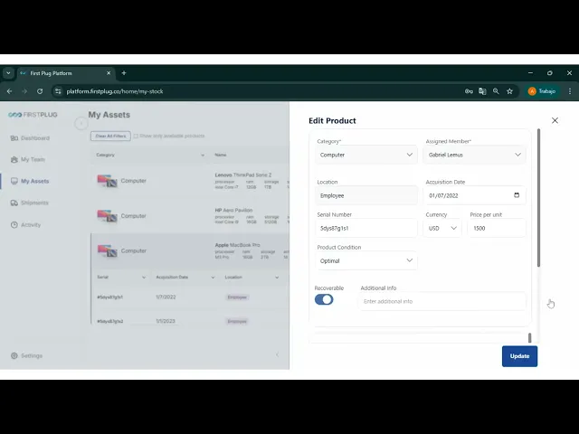Bookmark the page with star icon
Image resolution: width=579 pixels, height=434 pixels.
point(509,91)
